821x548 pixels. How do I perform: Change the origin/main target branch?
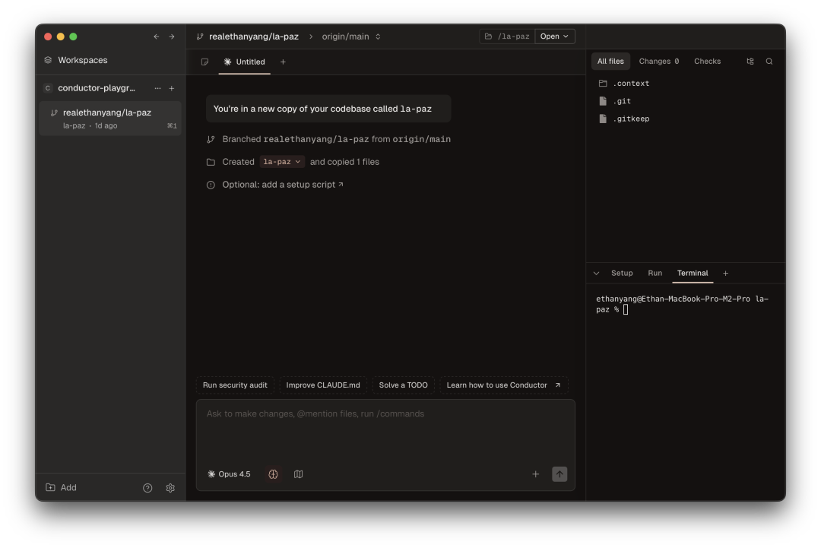(351, 36)
